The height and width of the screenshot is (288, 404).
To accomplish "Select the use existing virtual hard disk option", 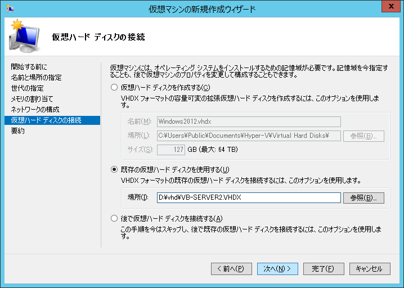I will pos(115,170).
